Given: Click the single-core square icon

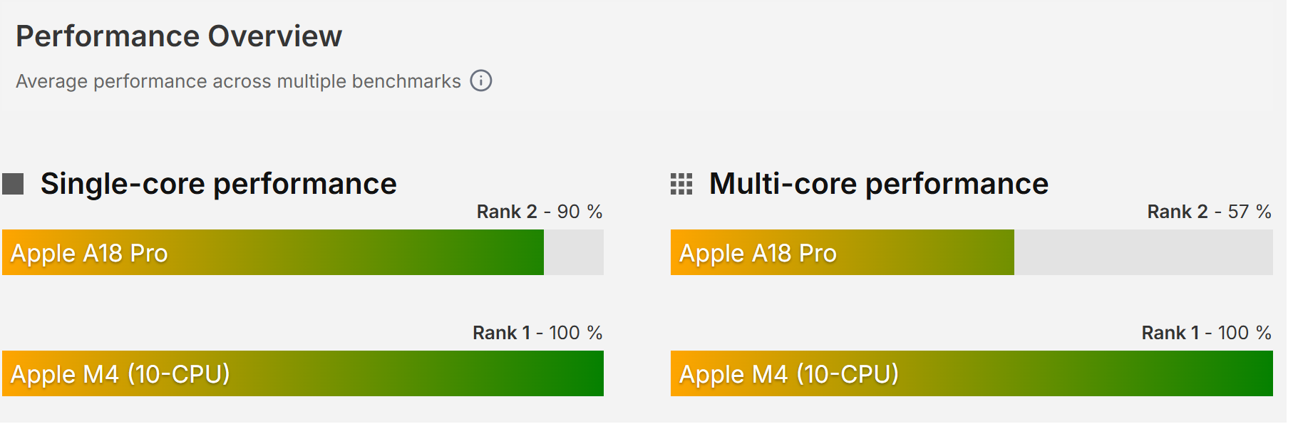Looking at the screenshot, I should pos(13,184).
